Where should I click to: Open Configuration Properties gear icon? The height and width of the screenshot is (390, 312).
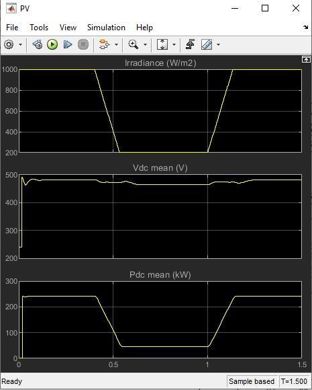click(x=9, y=45)
